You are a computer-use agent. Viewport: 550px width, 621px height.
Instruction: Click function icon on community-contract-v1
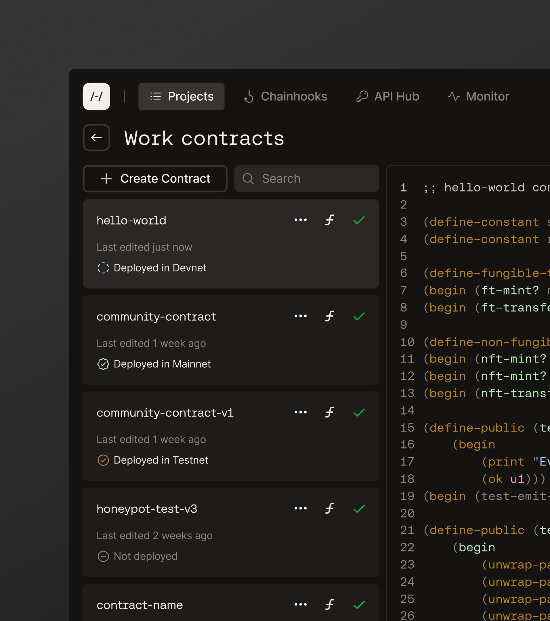pos(330,412)
